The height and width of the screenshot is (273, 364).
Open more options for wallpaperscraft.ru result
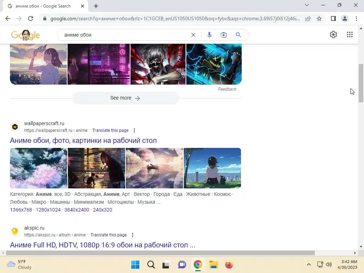tap(134, 130)
